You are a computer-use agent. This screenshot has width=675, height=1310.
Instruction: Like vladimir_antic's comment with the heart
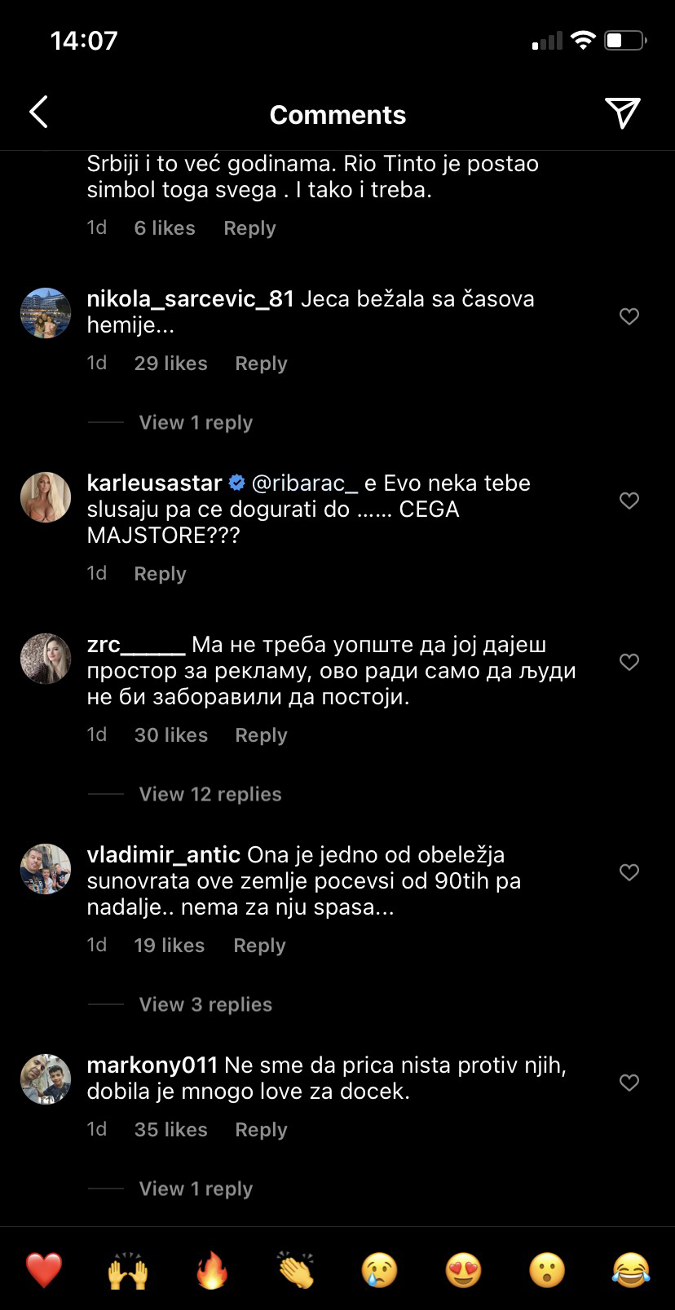629,872
